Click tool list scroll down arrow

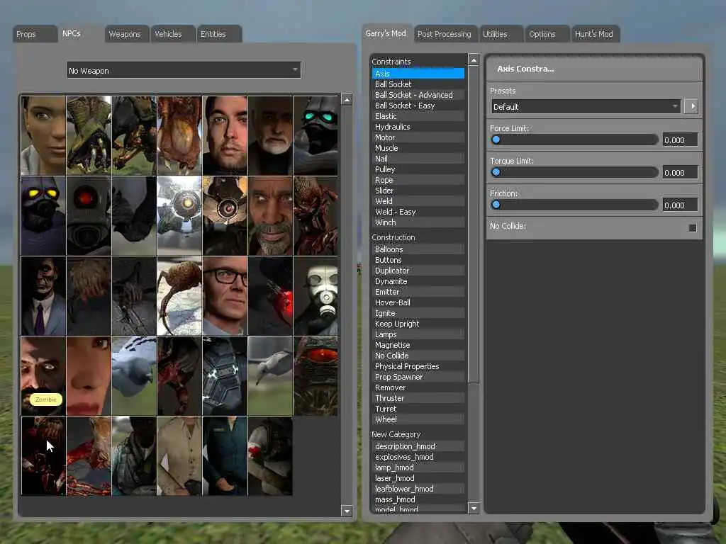tap(473, 508)
